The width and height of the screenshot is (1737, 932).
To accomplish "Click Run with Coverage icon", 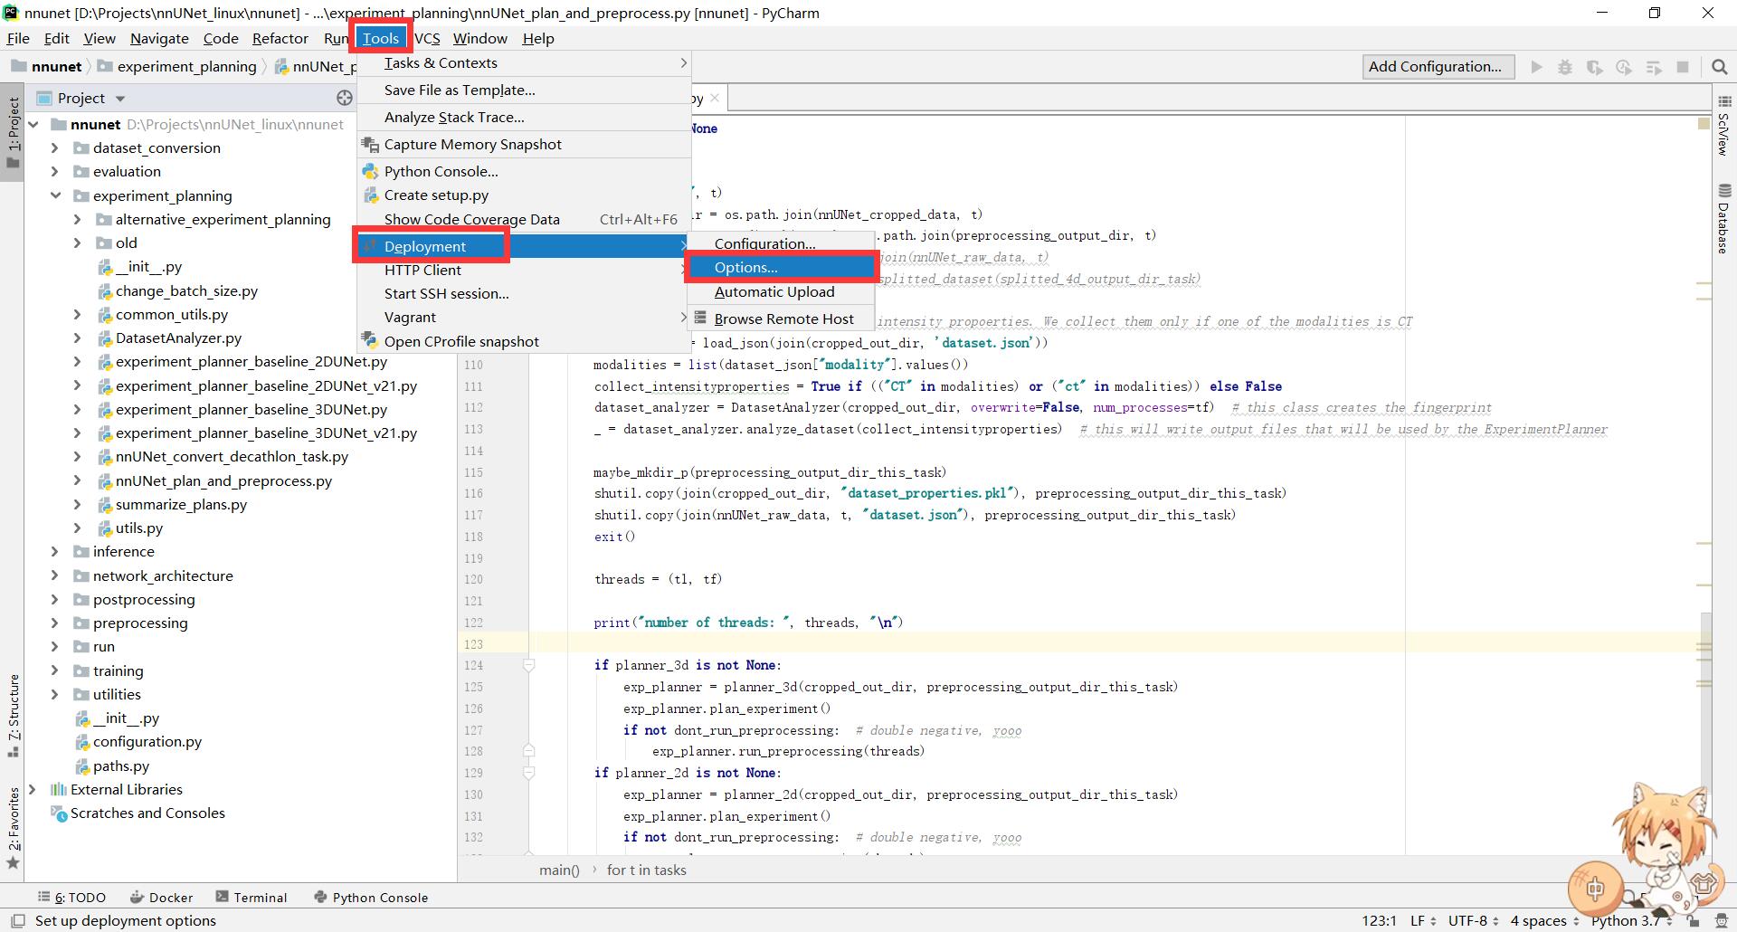I will pos(1595,67).
